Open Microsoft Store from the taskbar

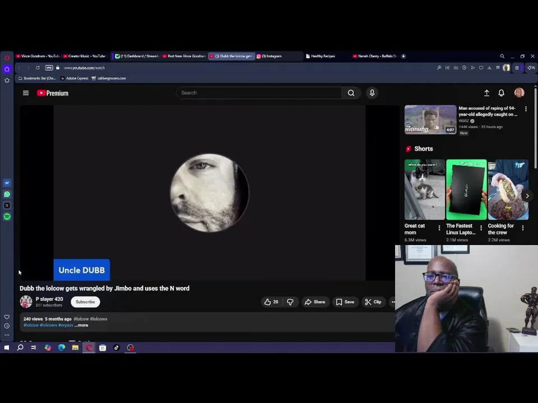[103, 348]
